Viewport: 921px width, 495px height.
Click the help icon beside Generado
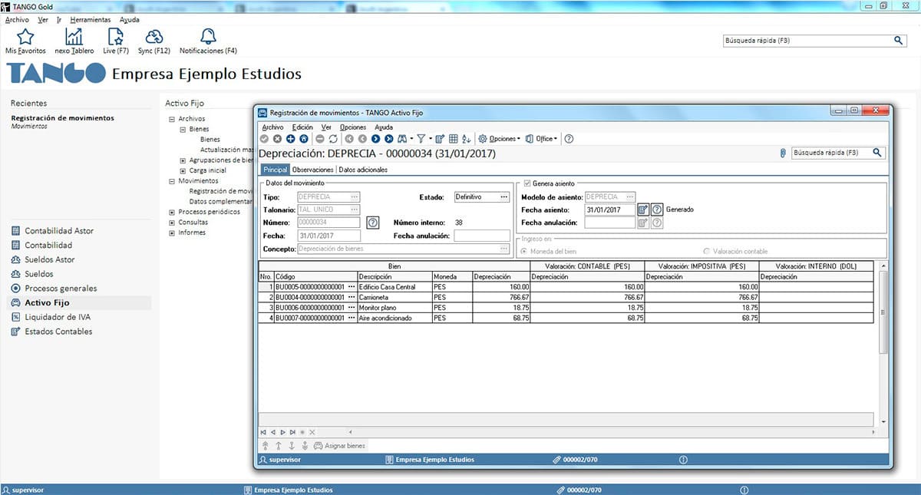point(657,210)
